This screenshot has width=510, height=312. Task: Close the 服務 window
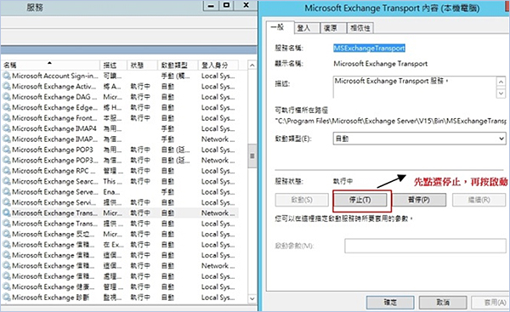click(x=246, y=5)
